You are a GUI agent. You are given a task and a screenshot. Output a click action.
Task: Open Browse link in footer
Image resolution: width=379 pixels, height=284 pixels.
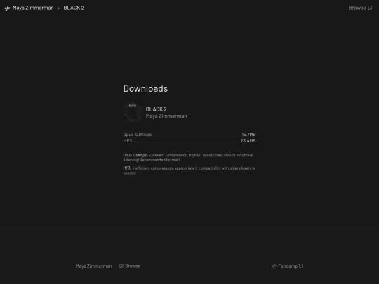coord(133,266)
